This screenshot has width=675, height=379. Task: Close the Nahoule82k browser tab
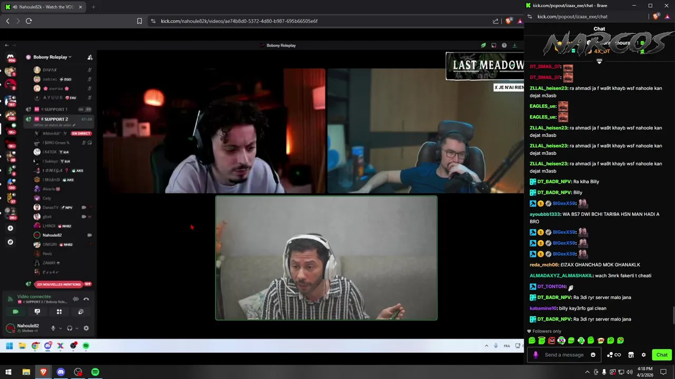(x=81, y=7)
